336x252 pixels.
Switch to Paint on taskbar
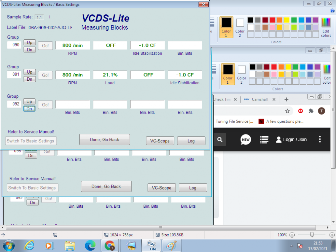tap(172, 246)
